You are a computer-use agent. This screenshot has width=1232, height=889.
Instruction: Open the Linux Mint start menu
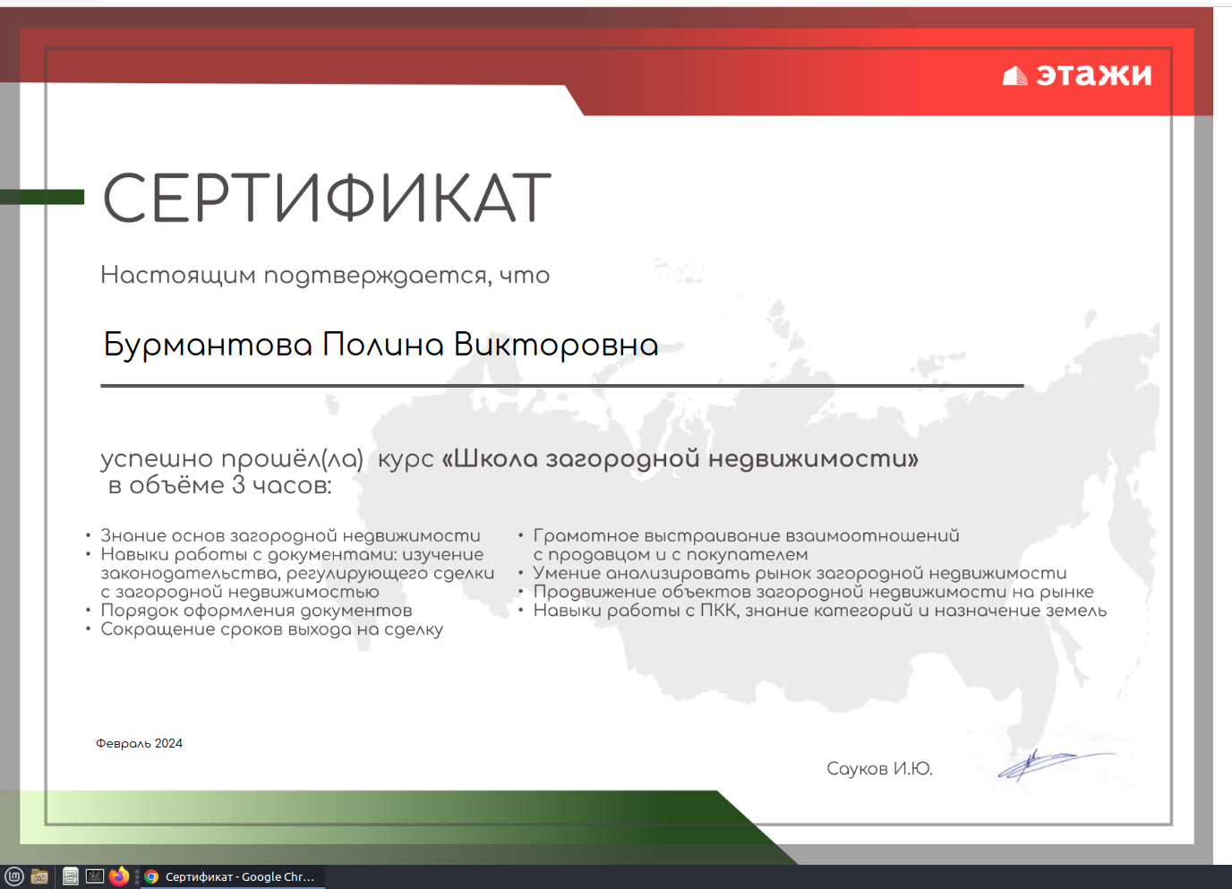pos(13,876)
